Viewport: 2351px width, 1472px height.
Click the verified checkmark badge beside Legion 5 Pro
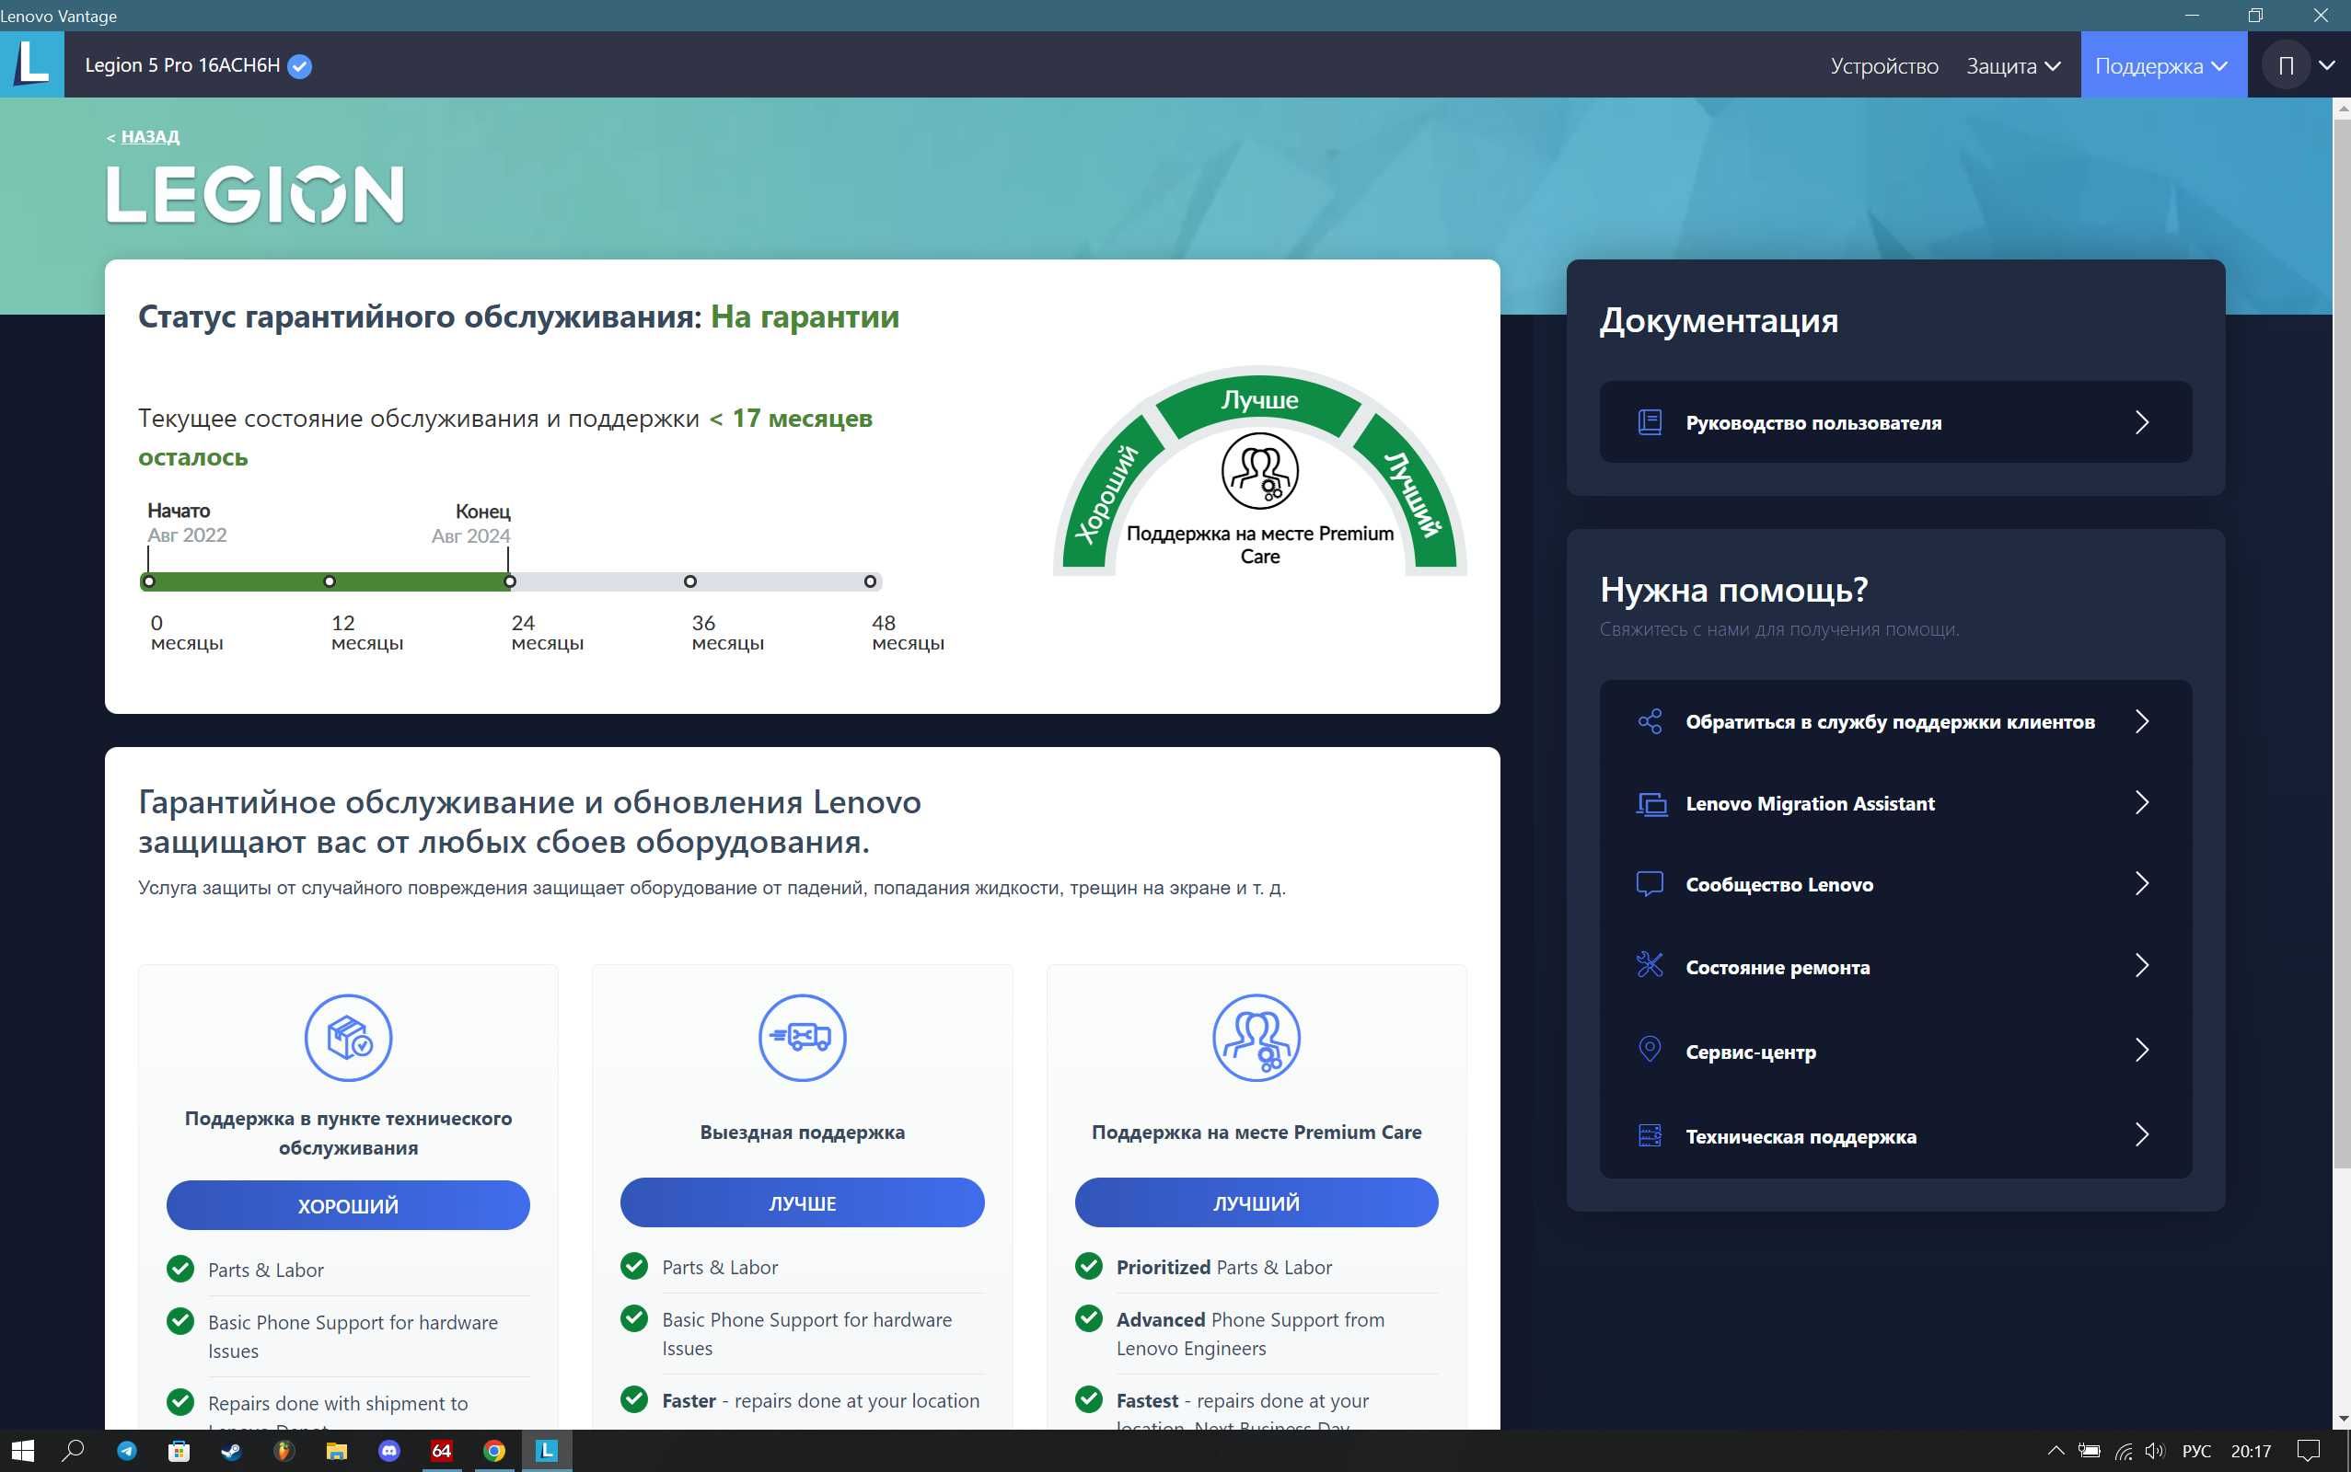coord(300,66)
